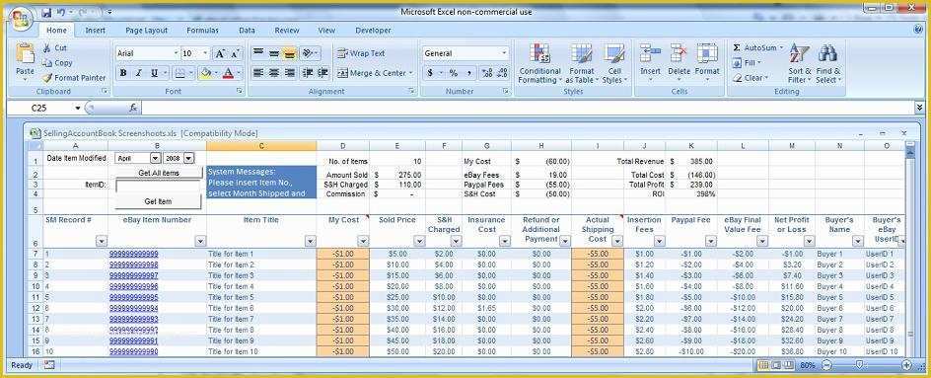
Task: Click the Copy icon
Action: (x=47, y=62)
